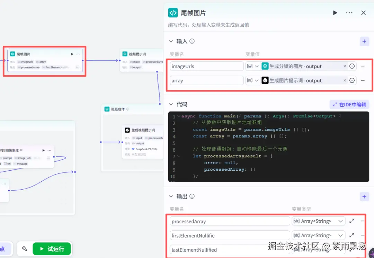Open type dropdown for firstElementNullifie output

(319, 236)
